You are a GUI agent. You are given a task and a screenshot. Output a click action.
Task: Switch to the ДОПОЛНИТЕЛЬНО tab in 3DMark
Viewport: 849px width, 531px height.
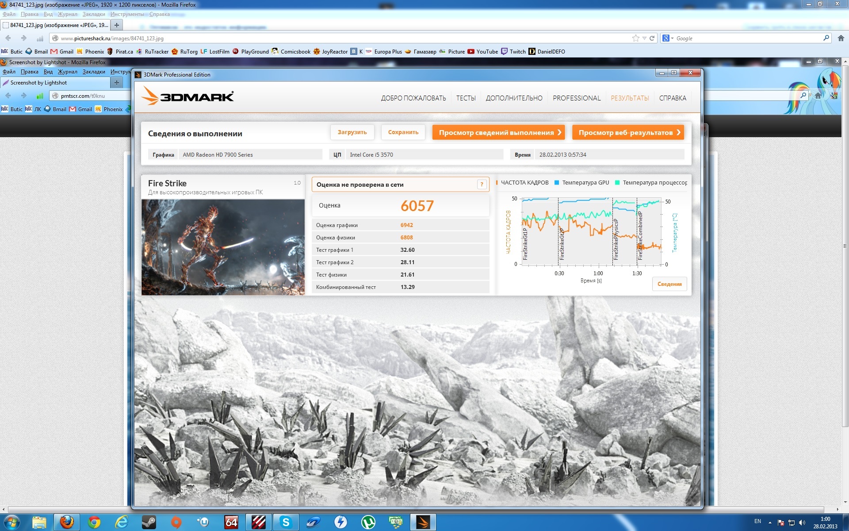[514, 98]
